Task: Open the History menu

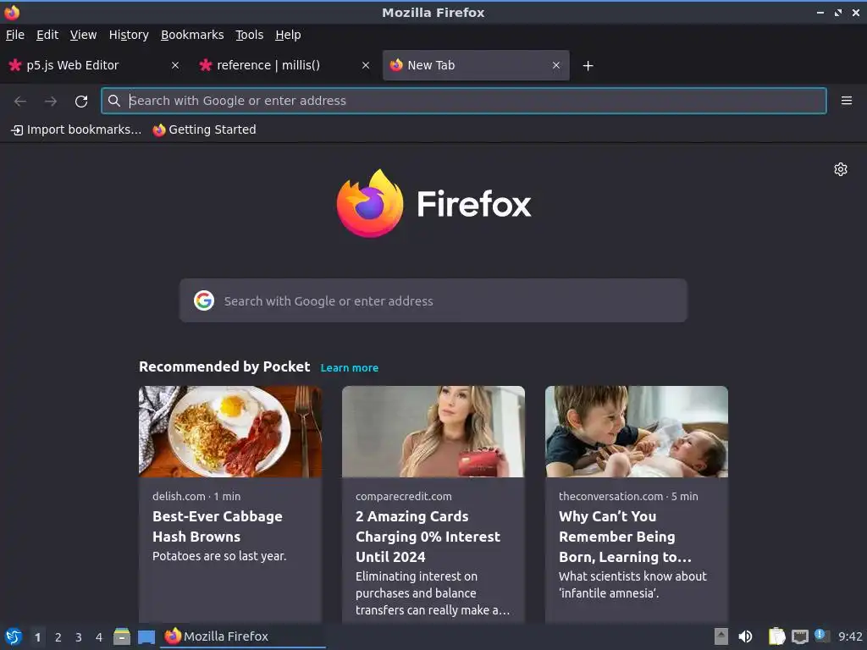Action: 129,35
